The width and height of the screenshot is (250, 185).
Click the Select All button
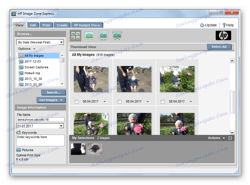click(219, 47)
